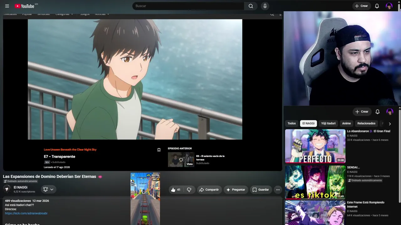This screenshot has height=225, width=401.
Task: Open the YouTube guide hamburger menu
Action: click(x=7, y=6)
